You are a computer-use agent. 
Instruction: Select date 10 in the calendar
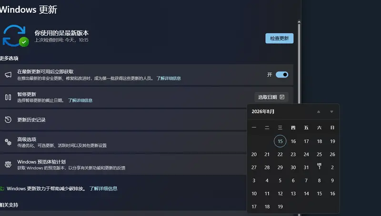pyautogui.click(x=254, y=194)
